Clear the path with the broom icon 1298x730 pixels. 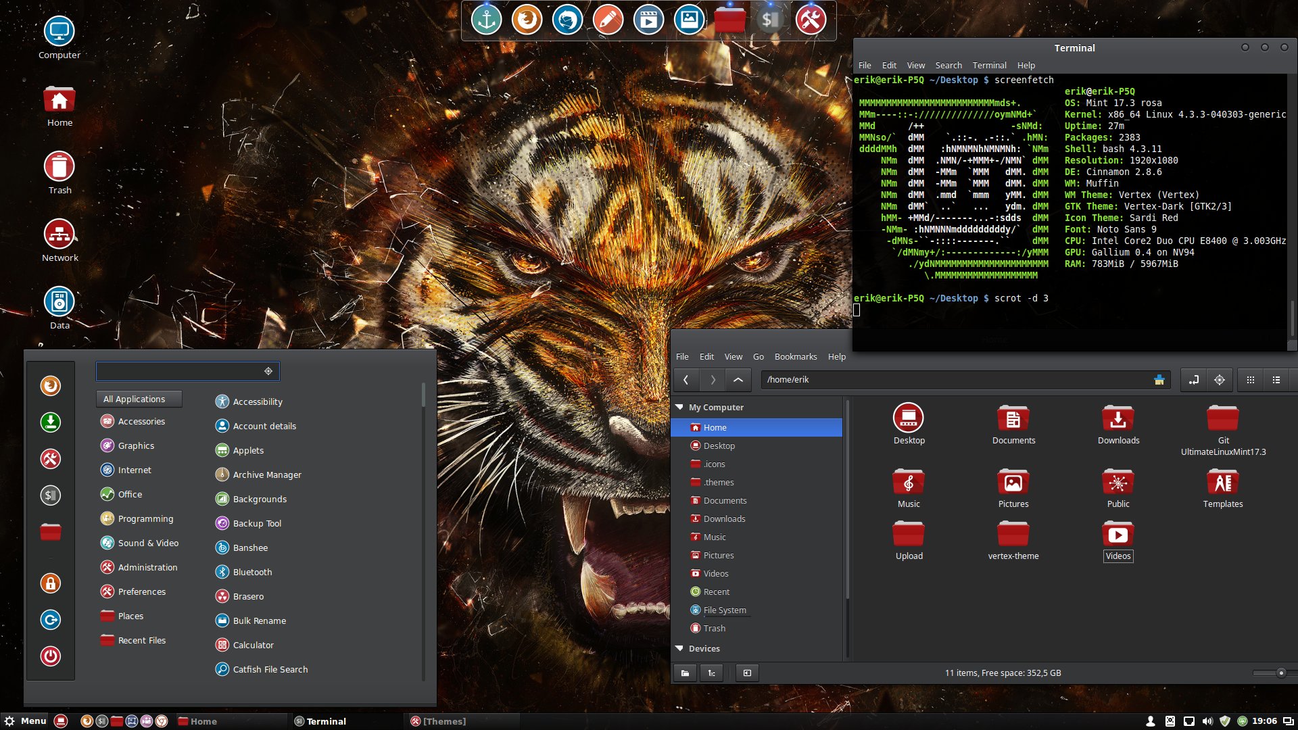coord(1159,380)
